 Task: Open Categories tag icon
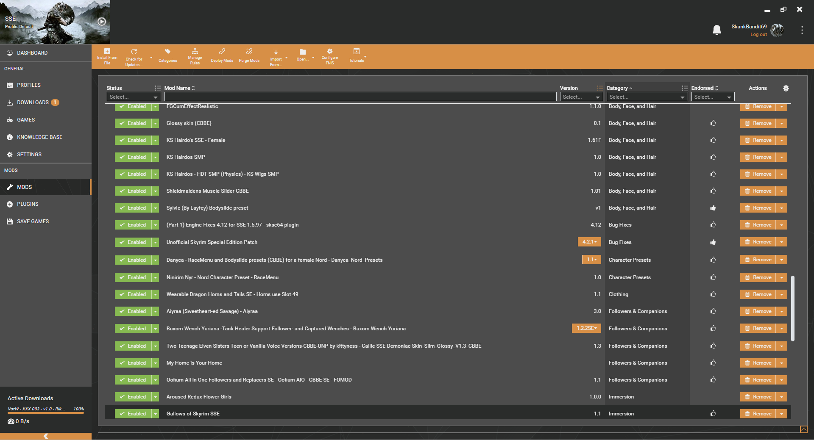[x=168, y=51]
